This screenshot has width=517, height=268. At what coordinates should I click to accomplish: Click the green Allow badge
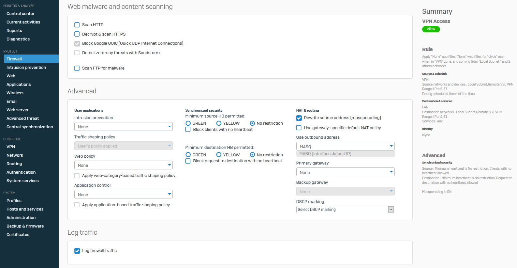click(431, 29)
